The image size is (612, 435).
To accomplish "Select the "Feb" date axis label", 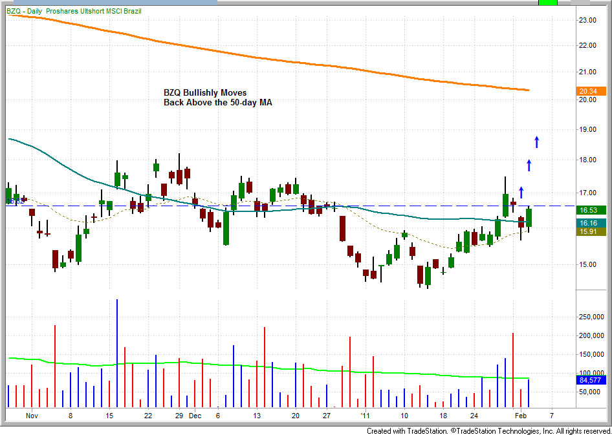I will coord(521,416).
